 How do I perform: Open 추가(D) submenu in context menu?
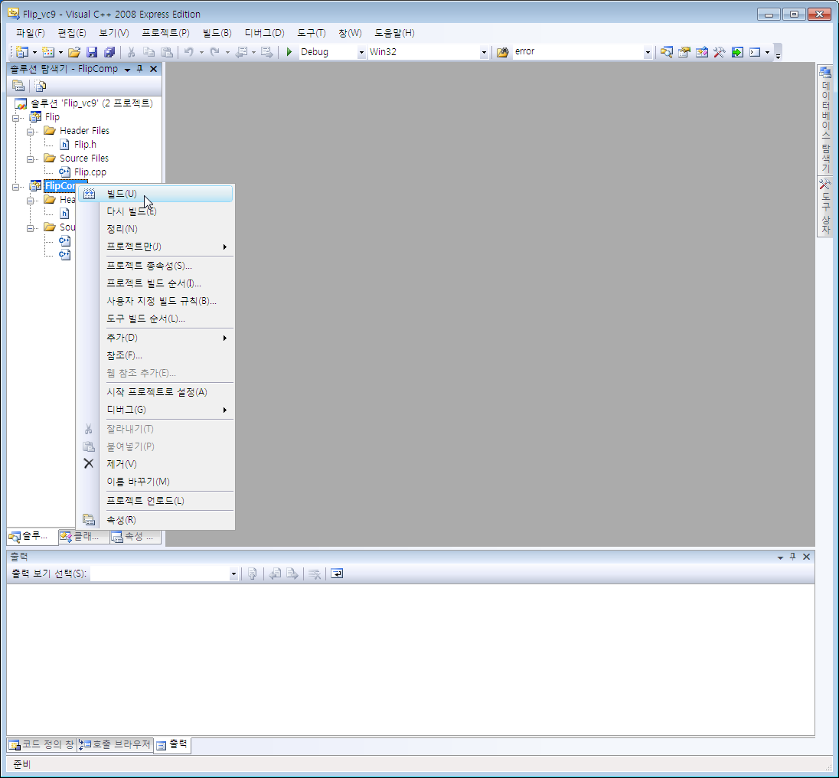pyautogui.click(x=155, y=338)
